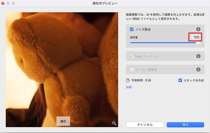
Task: Click the info icon beside ノイズ除去
Action: coord(198,29)
